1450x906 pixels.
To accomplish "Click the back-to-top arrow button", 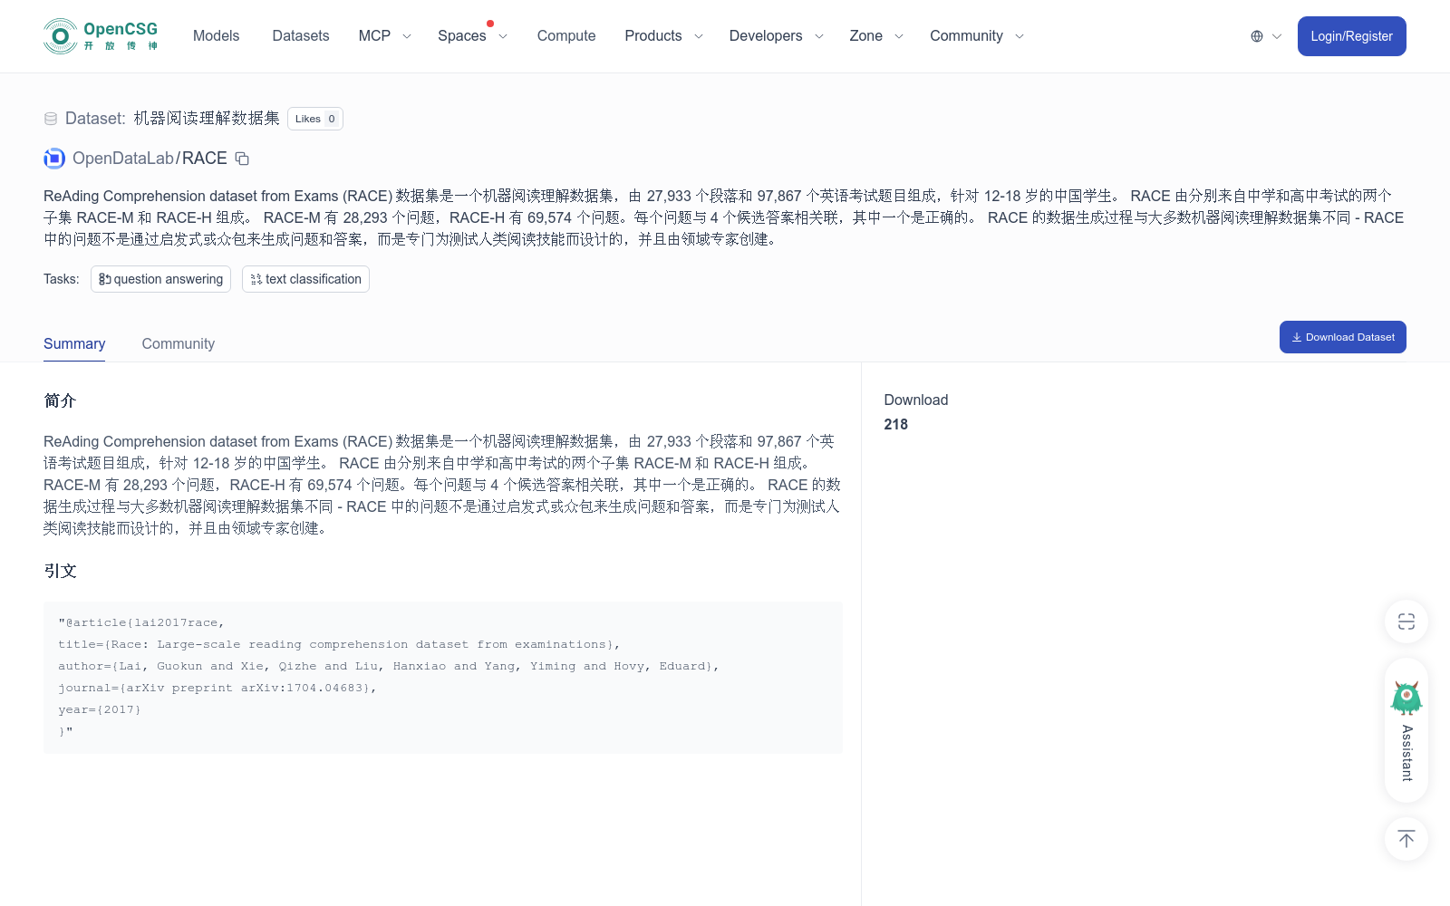I will pyautogui.click(x=1406, y=839).
